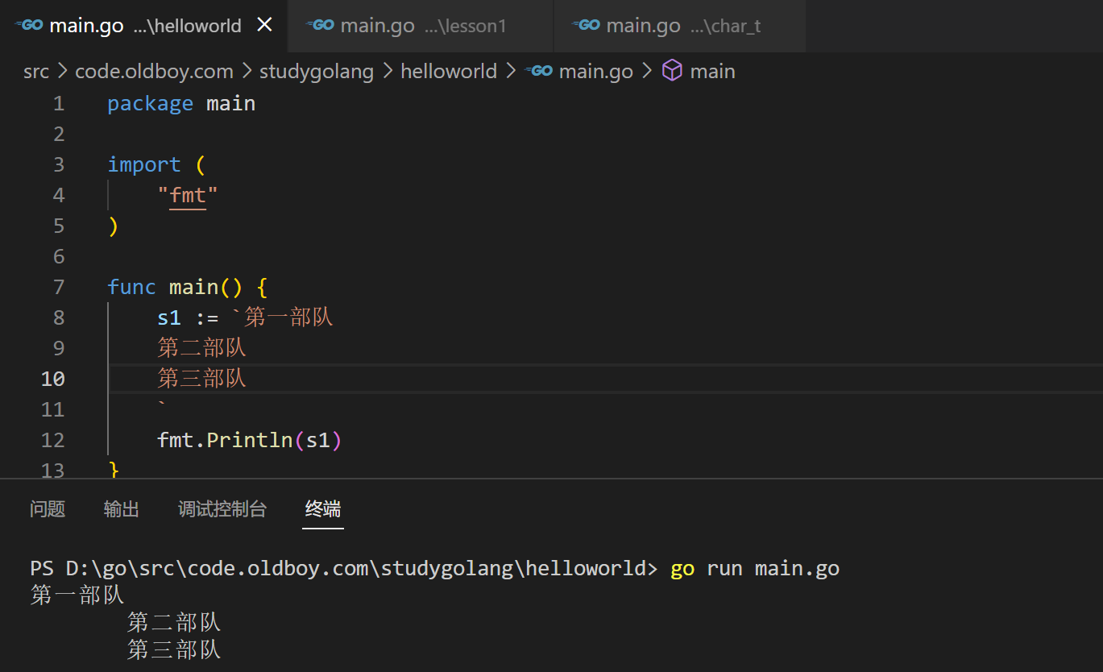Screen dimensions: 1103x672
Task: Click the cube symbol icon before main breadcrumb
Action: coord(672,71)
